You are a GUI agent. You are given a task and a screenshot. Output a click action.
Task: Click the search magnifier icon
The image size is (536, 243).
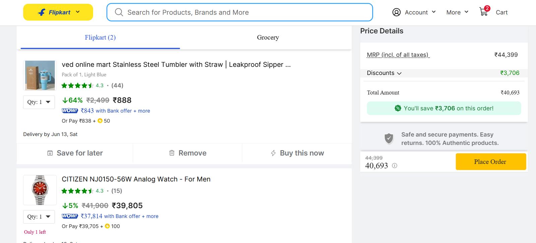coord(119,12)
